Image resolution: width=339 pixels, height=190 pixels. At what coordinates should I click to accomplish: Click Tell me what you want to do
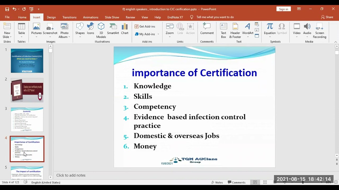pos(215,17)
